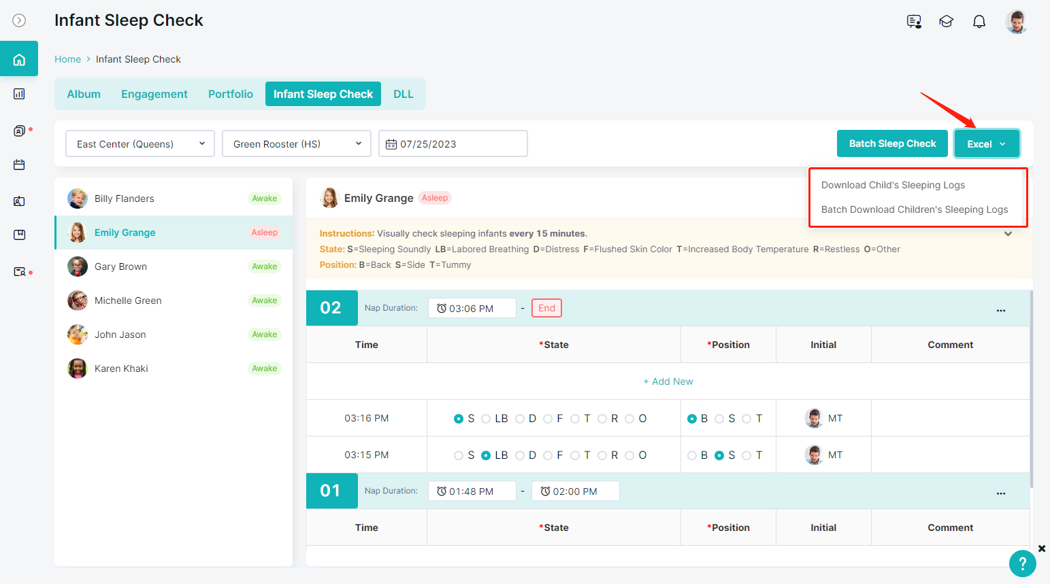This screenshot has height=584, width=1050.
Task: Select state D in the 03:16 PM row
Action: pyautogui.click(x=520, y=419)
